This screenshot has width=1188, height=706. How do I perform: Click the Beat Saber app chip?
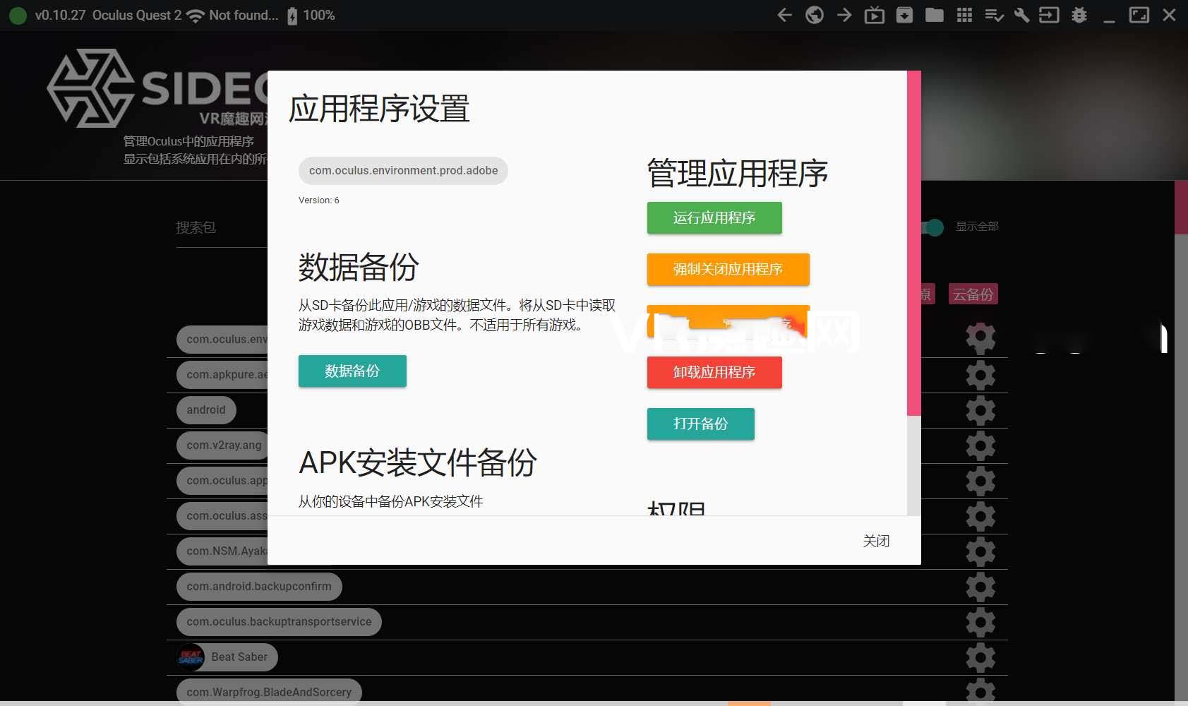[x=227, y=657]
